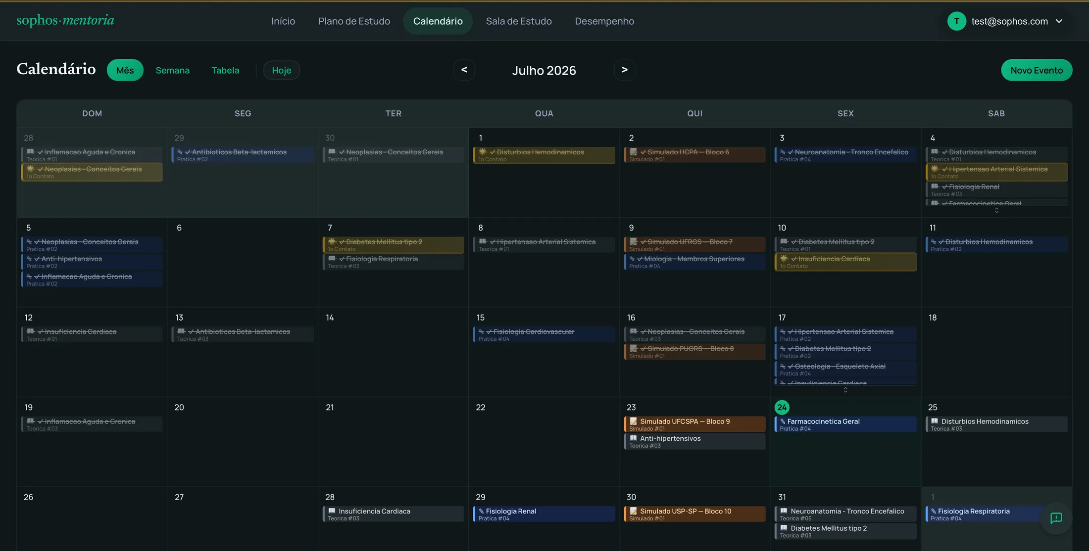This screenshot has height=551, width=1089.
Task: Go to previous month arrow
Action: (x=464, y=70)
